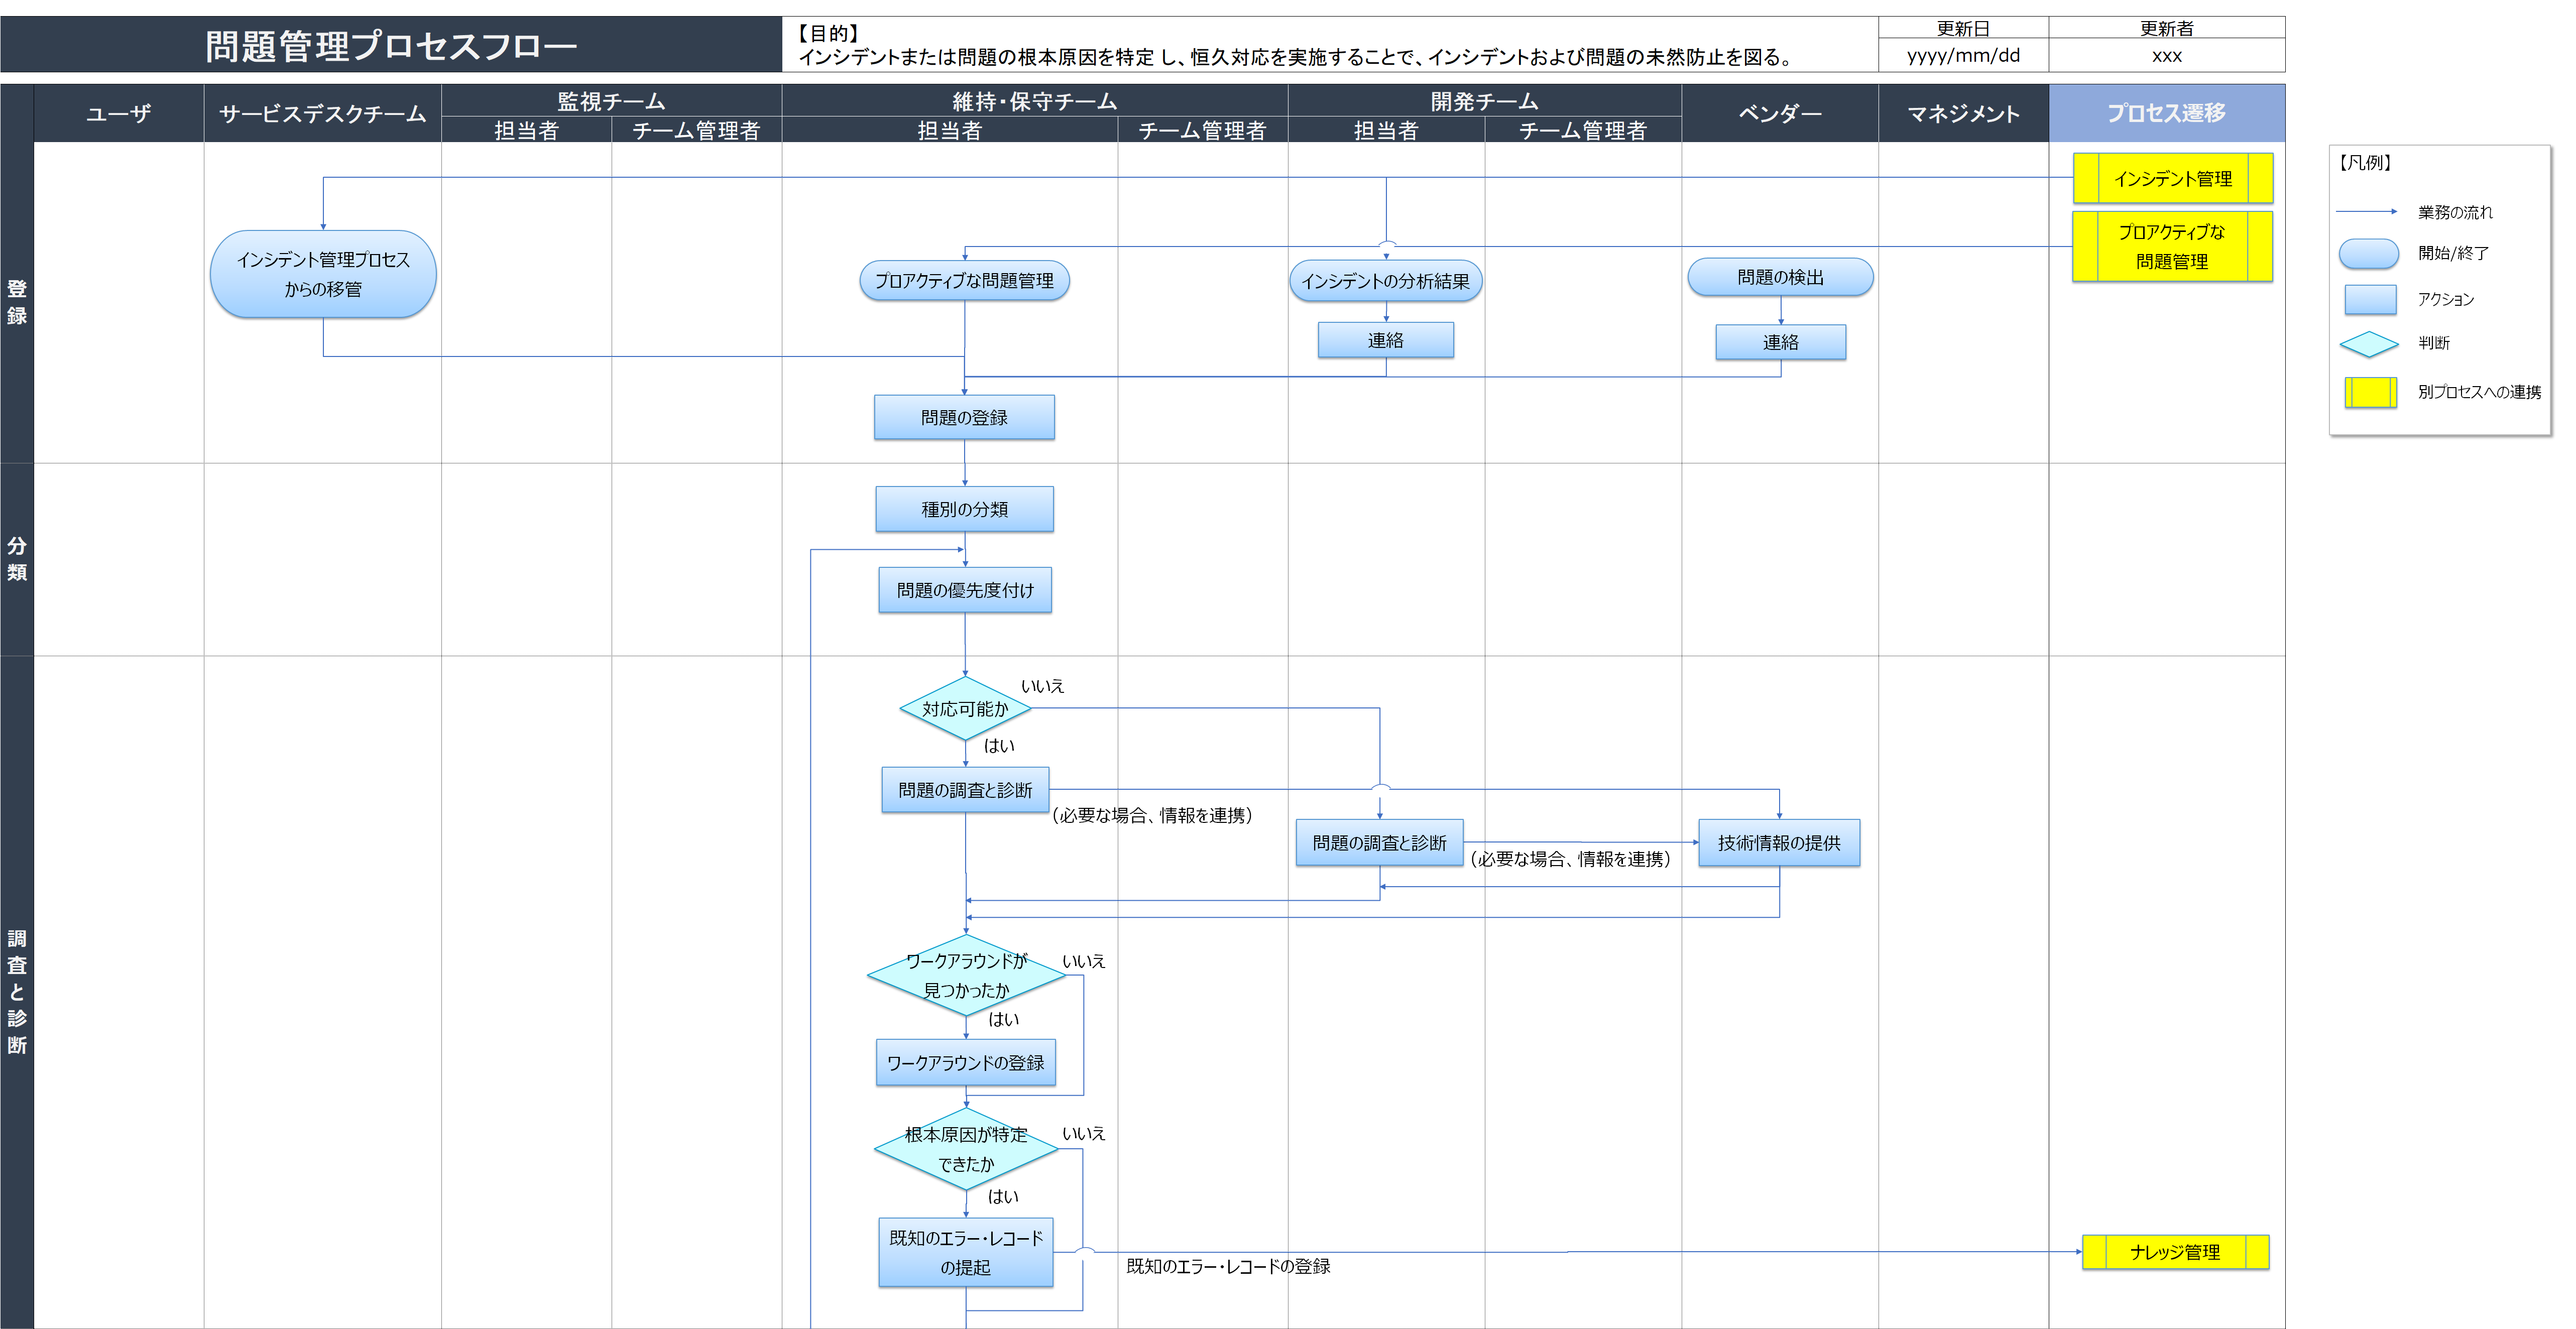Select the 連絡 box under 問題の検出
Viewport: 2576px width, 1329px height.
coord(1780,342)
